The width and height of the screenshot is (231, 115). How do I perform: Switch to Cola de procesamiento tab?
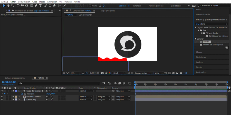click(x=15, y=78)
